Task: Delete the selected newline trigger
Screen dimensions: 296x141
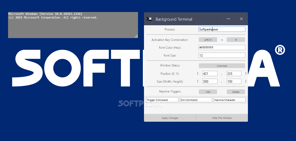Action: (x=236, y=92)
